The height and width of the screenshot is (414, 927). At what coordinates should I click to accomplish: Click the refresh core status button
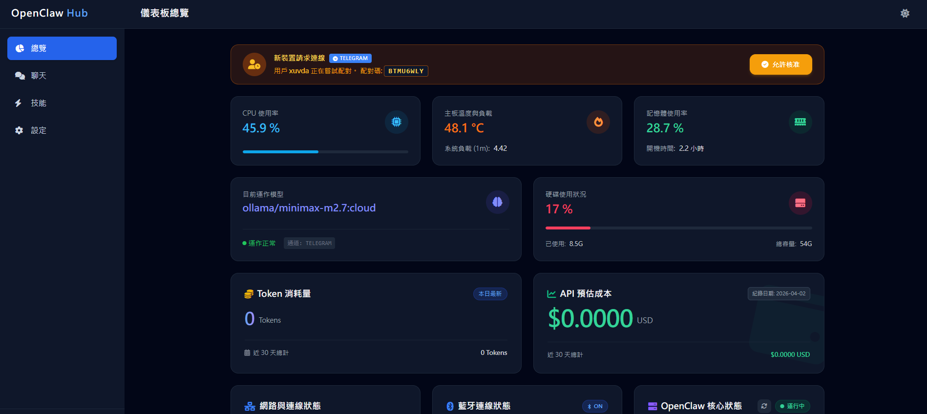pos(764,406)
